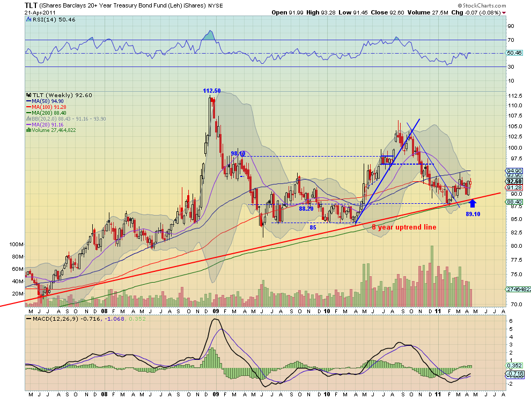
Task: Click year 10 label below the price panel
Action: tap(327, 311)
